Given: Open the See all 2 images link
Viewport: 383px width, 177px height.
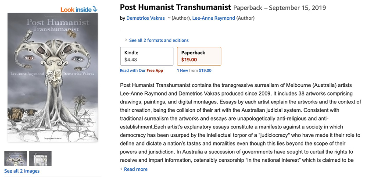Looking at the screenshot, I should click(22, 171).
